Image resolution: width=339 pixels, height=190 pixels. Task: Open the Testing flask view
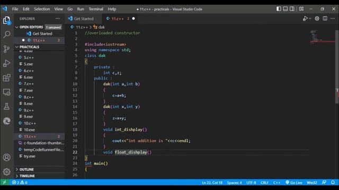tap(6, 107)
